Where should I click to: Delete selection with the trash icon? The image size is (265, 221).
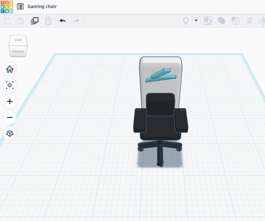tap(48, 21)
